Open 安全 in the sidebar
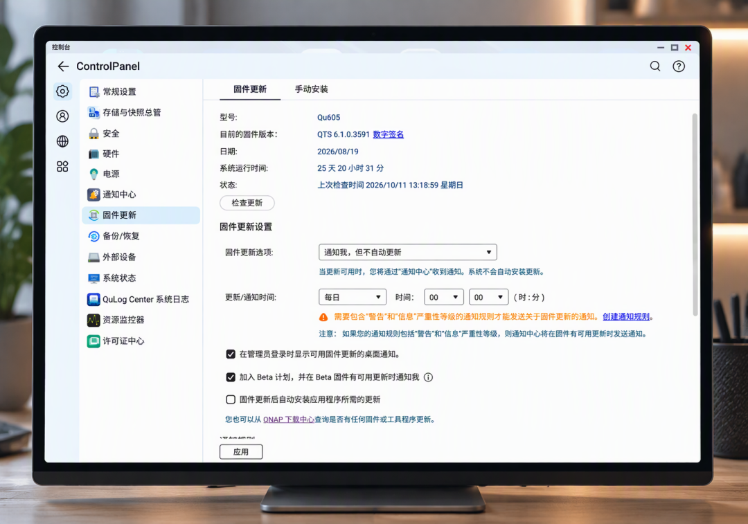The width and height of the screenshot is (748, 524). (x=111, y=134)
